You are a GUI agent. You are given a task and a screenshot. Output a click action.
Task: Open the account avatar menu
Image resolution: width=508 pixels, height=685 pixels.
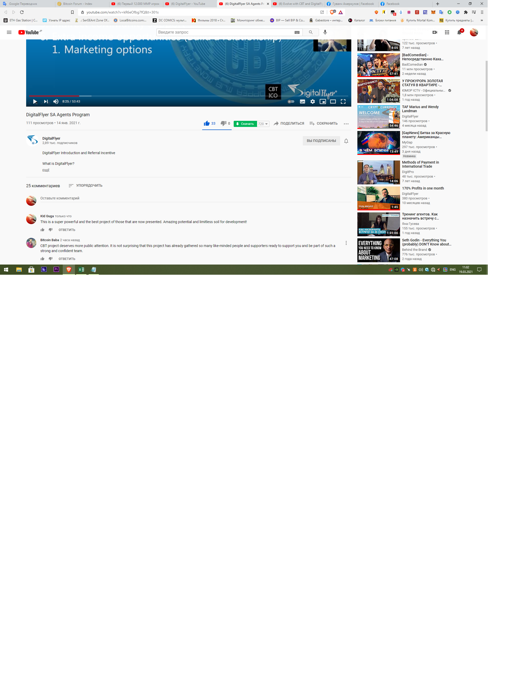[474, 32]
